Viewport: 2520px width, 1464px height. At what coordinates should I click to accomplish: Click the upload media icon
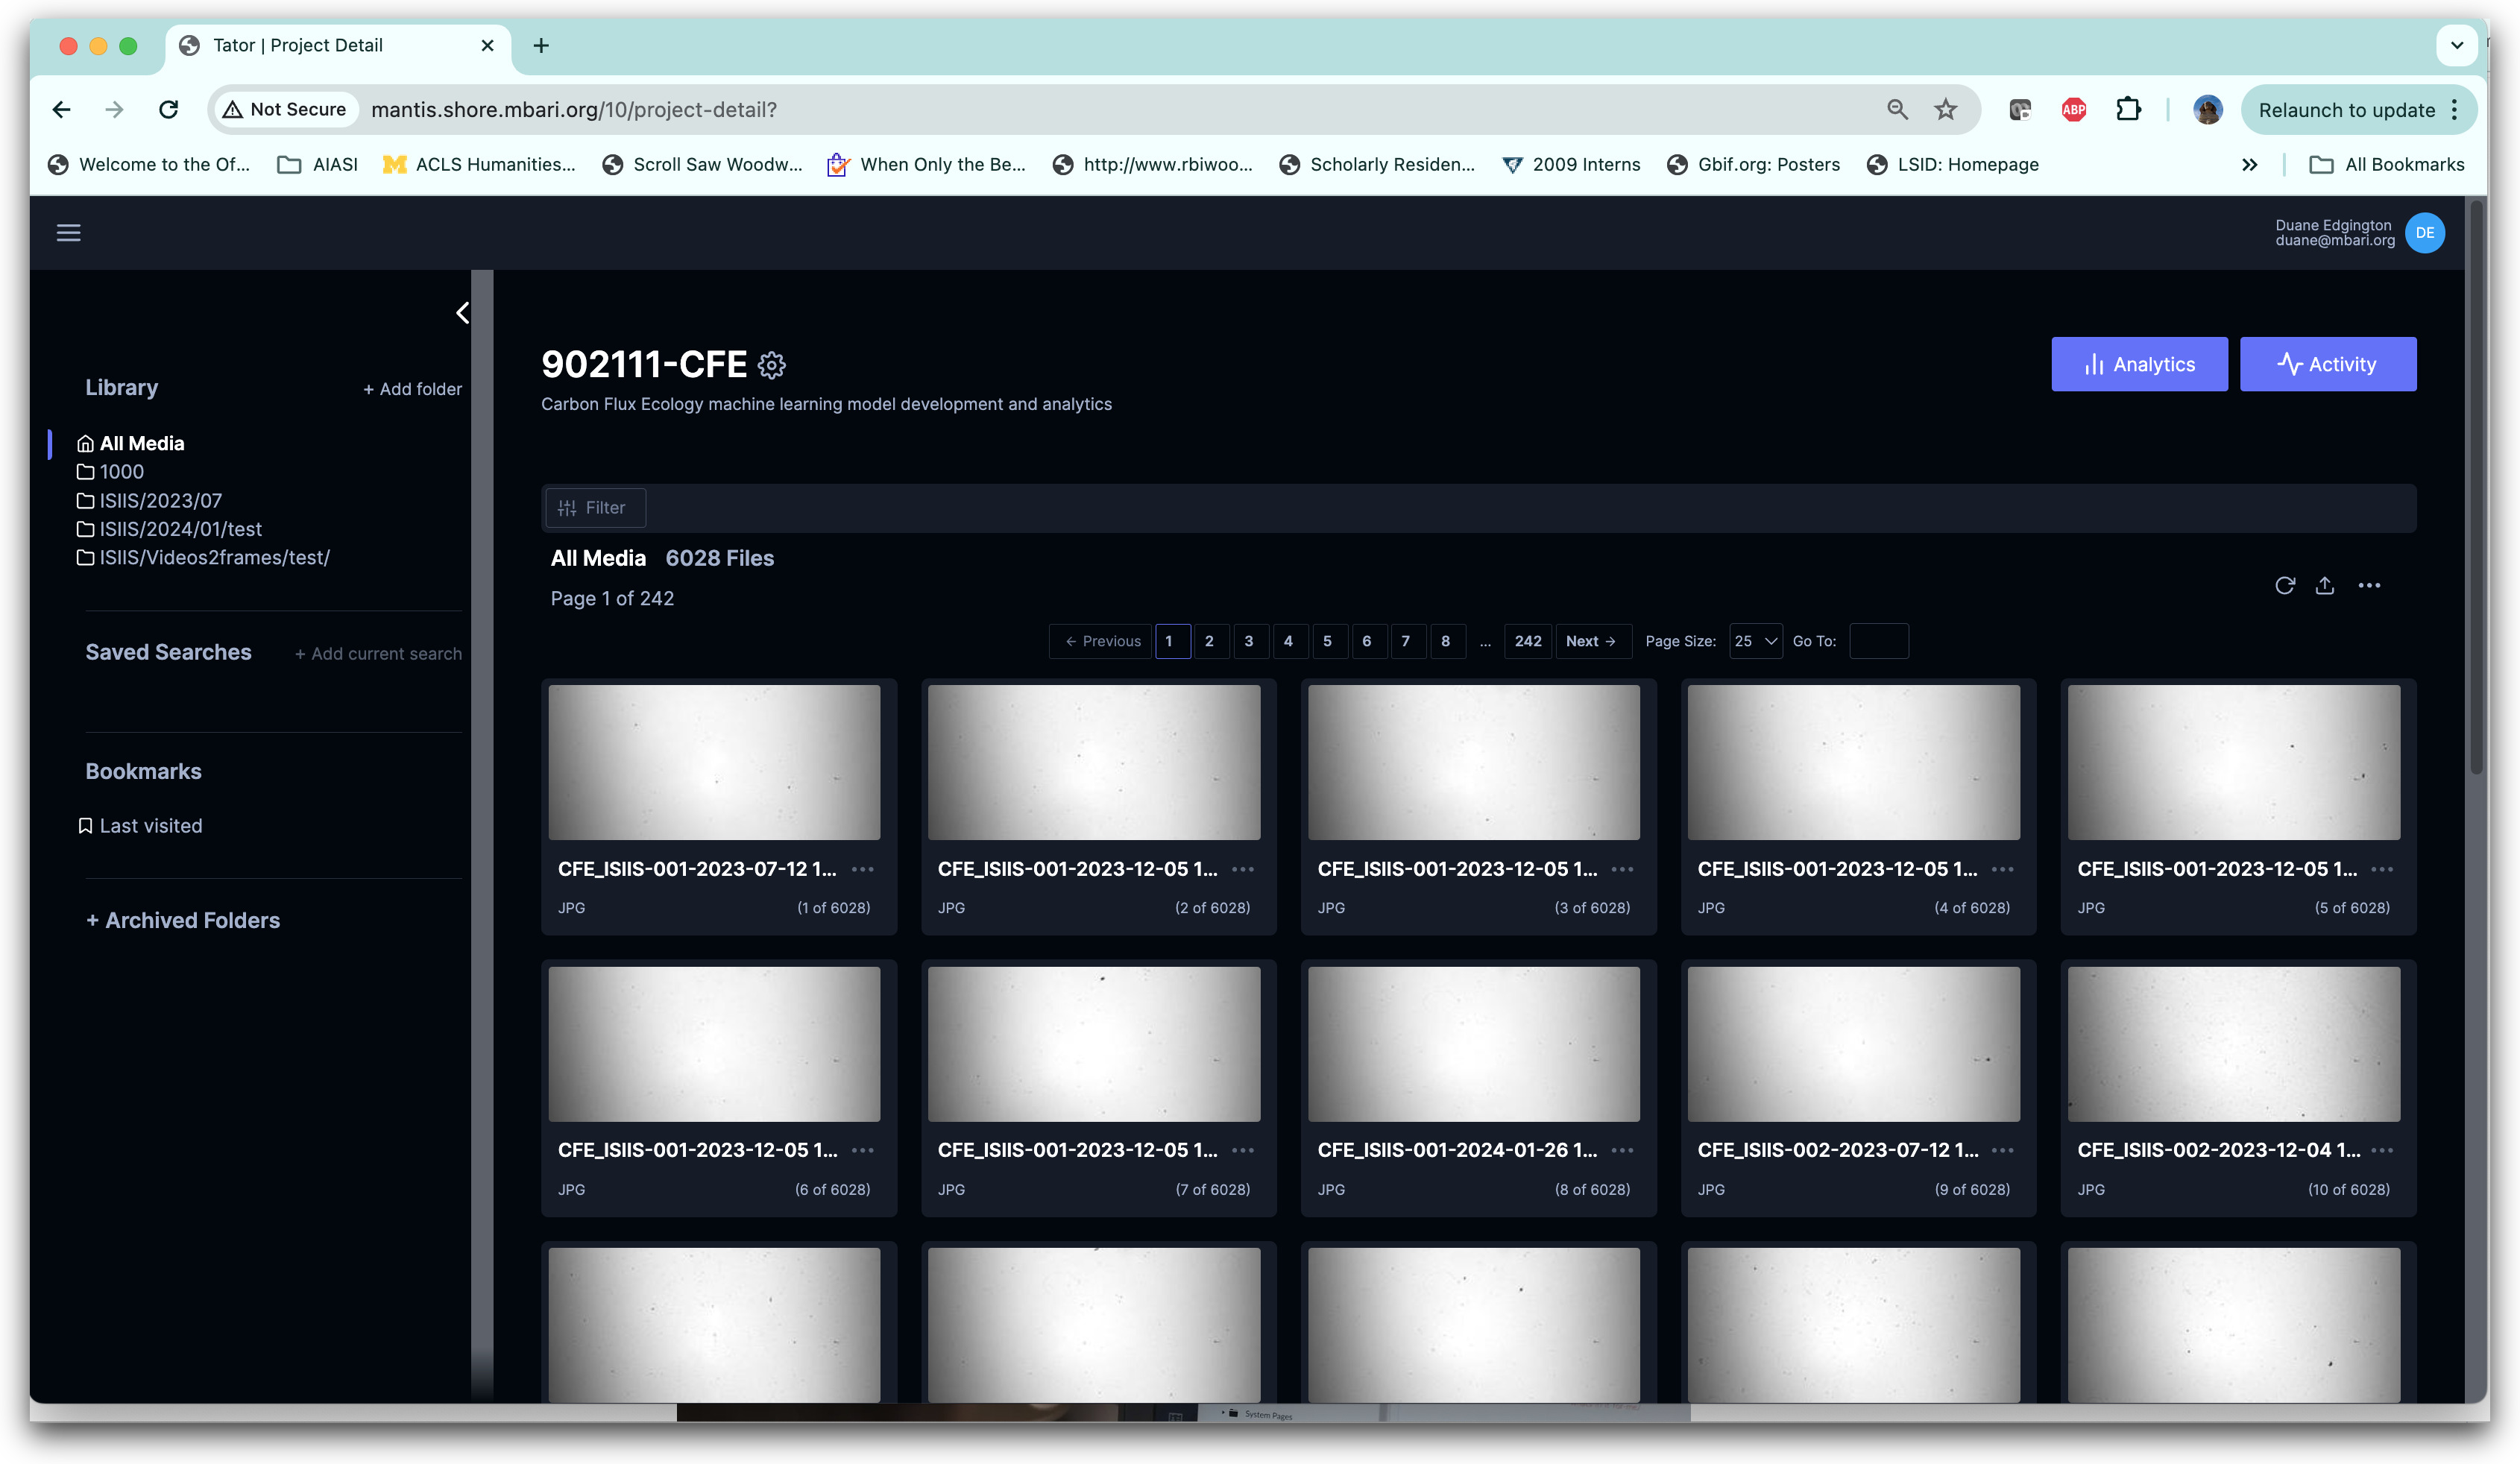2325,586
